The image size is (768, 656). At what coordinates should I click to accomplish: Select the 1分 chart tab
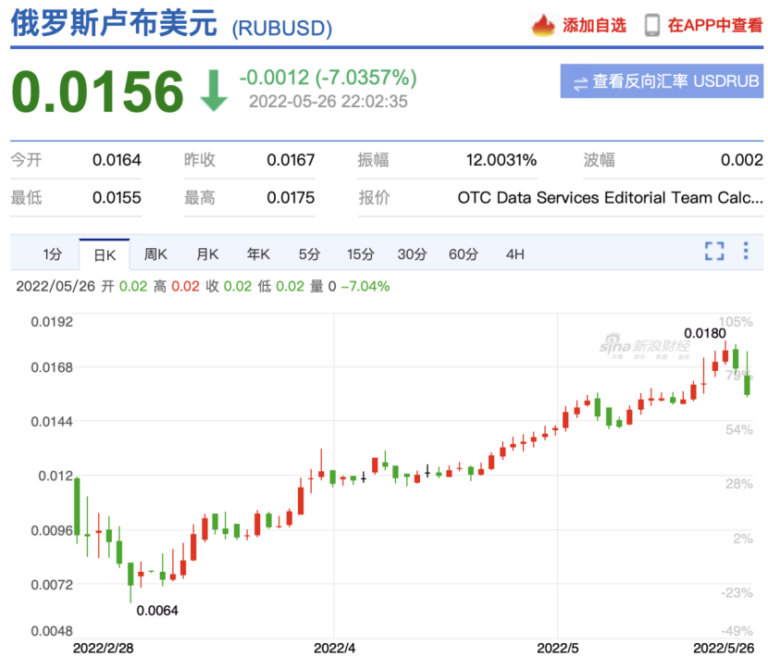[53, 254]
